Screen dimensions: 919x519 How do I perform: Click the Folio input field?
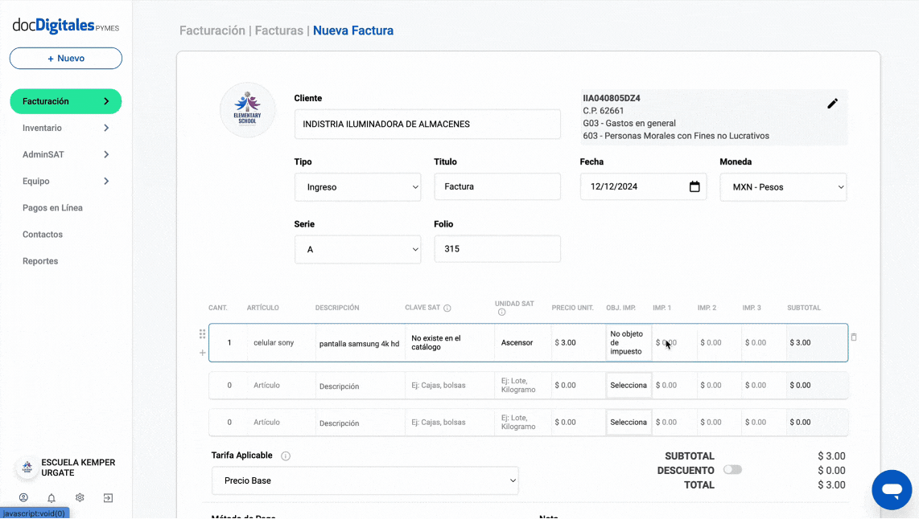[x=497, y=249]
